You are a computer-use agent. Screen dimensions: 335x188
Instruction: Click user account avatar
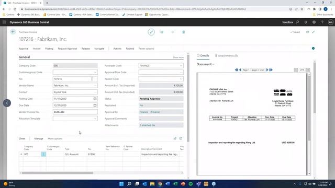click(331, 22)
